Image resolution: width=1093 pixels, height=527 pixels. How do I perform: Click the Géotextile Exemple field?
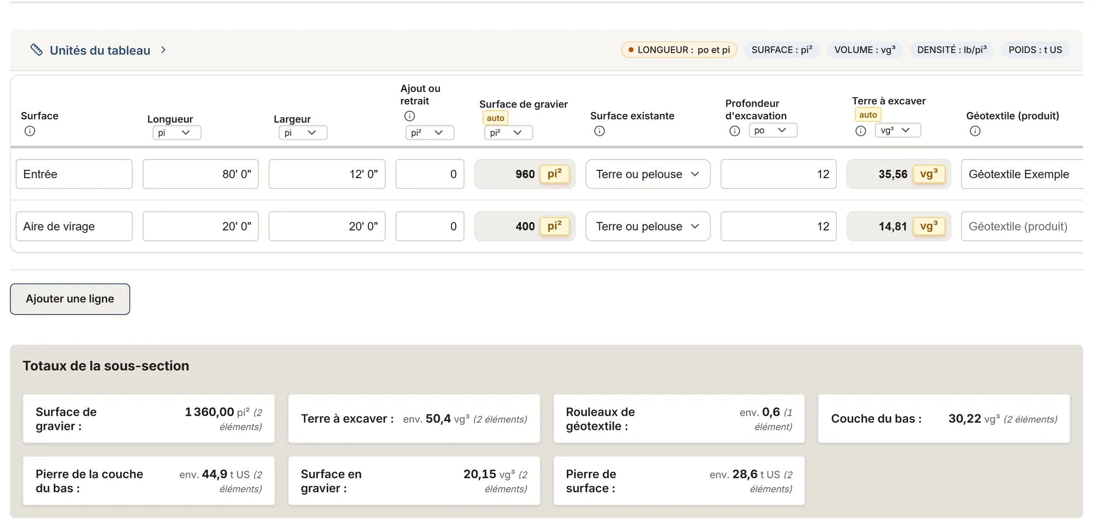pos(1022,174)
